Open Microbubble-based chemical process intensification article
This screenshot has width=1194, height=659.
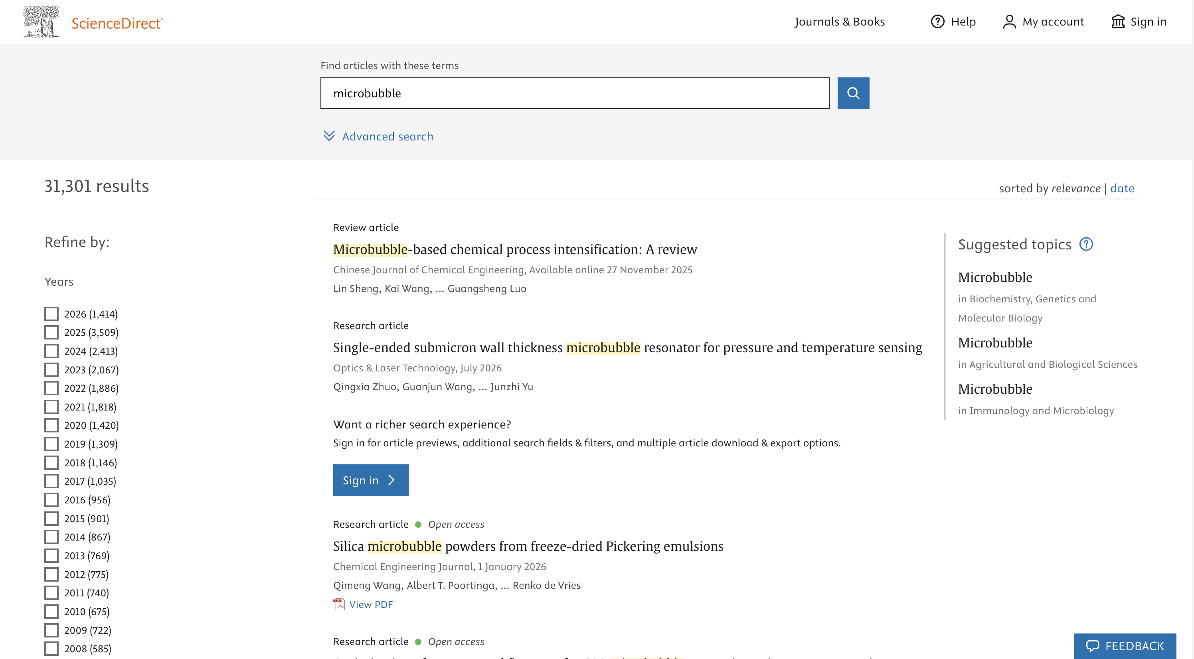[x=515, y=249]
